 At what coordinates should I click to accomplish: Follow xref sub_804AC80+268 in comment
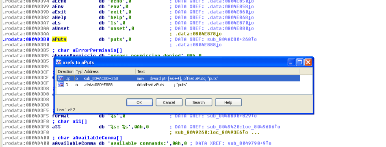click(232, 39)
